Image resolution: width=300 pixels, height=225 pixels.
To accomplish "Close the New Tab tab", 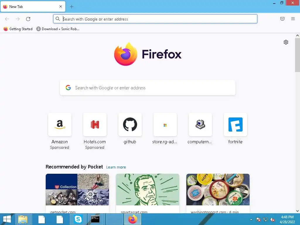I will (x=61, y=6).
